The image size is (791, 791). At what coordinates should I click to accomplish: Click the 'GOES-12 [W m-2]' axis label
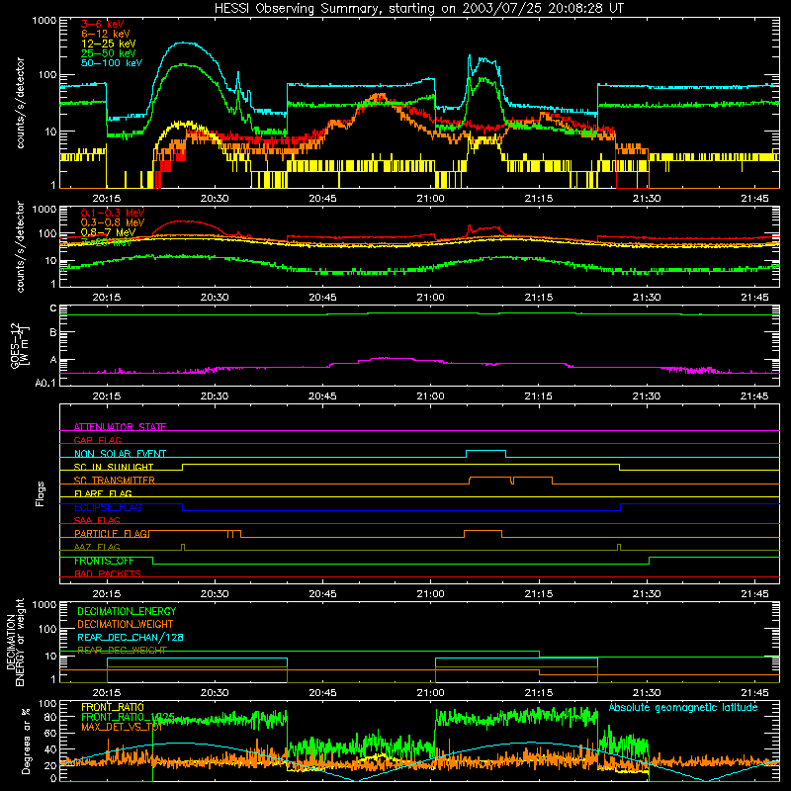click(x=20, y=345)
